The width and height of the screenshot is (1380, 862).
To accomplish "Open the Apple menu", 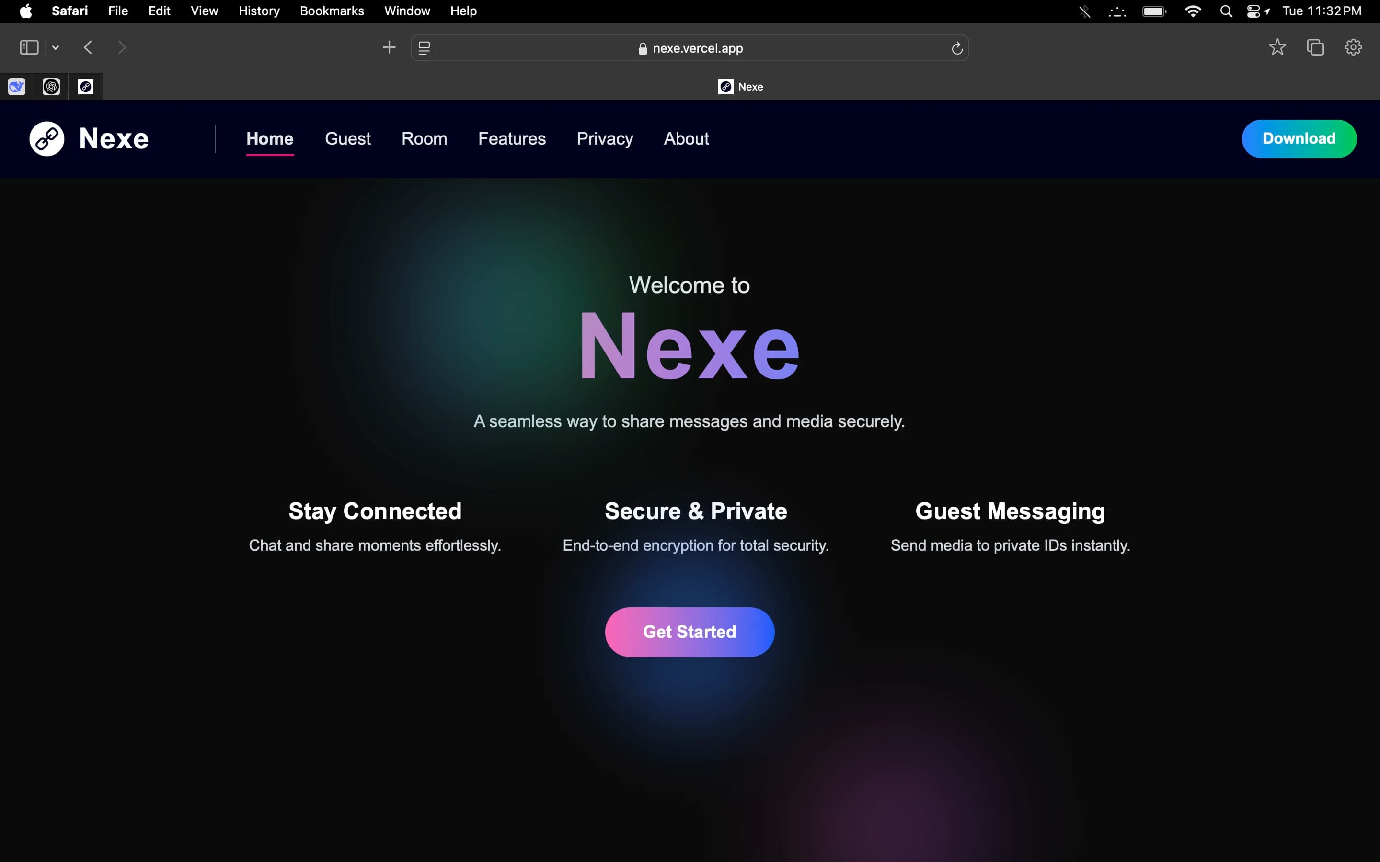I will click(26, 11).
